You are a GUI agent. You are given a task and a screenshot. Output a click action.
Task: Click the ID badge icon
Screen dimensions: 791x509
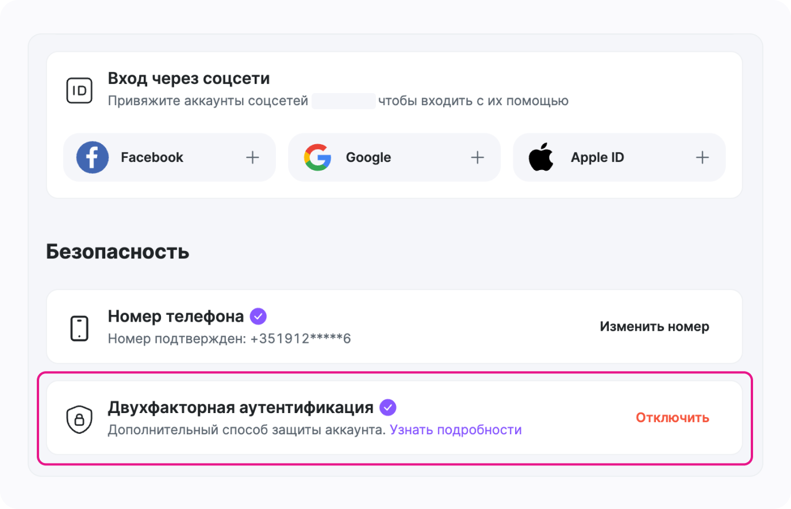(79, 91)
